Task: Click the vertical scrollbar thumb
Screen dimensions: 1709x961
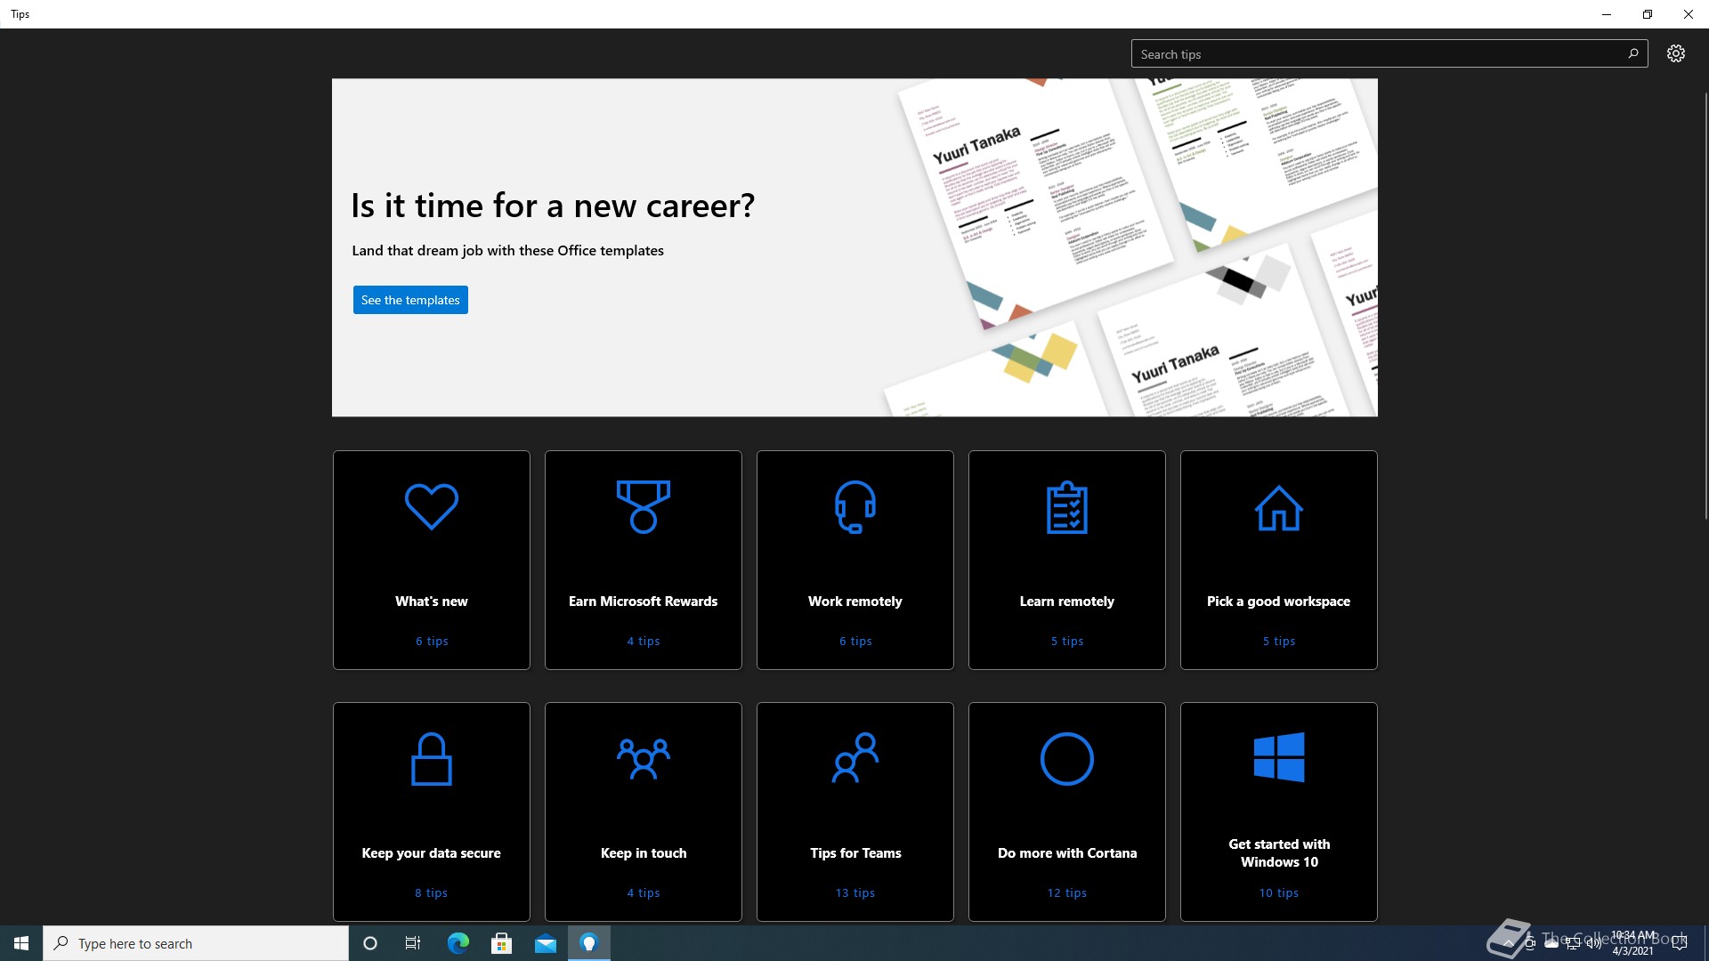Action: click(1705, 303)
